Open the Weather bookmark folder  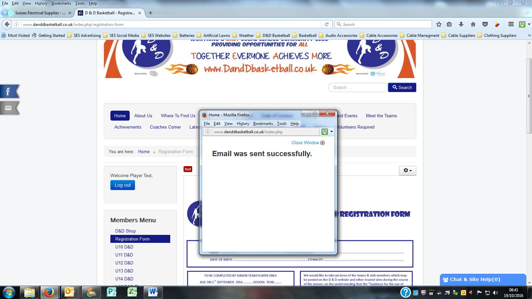[243, 35]
